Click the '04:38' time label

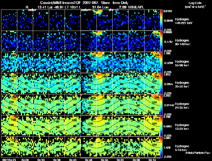57,160
